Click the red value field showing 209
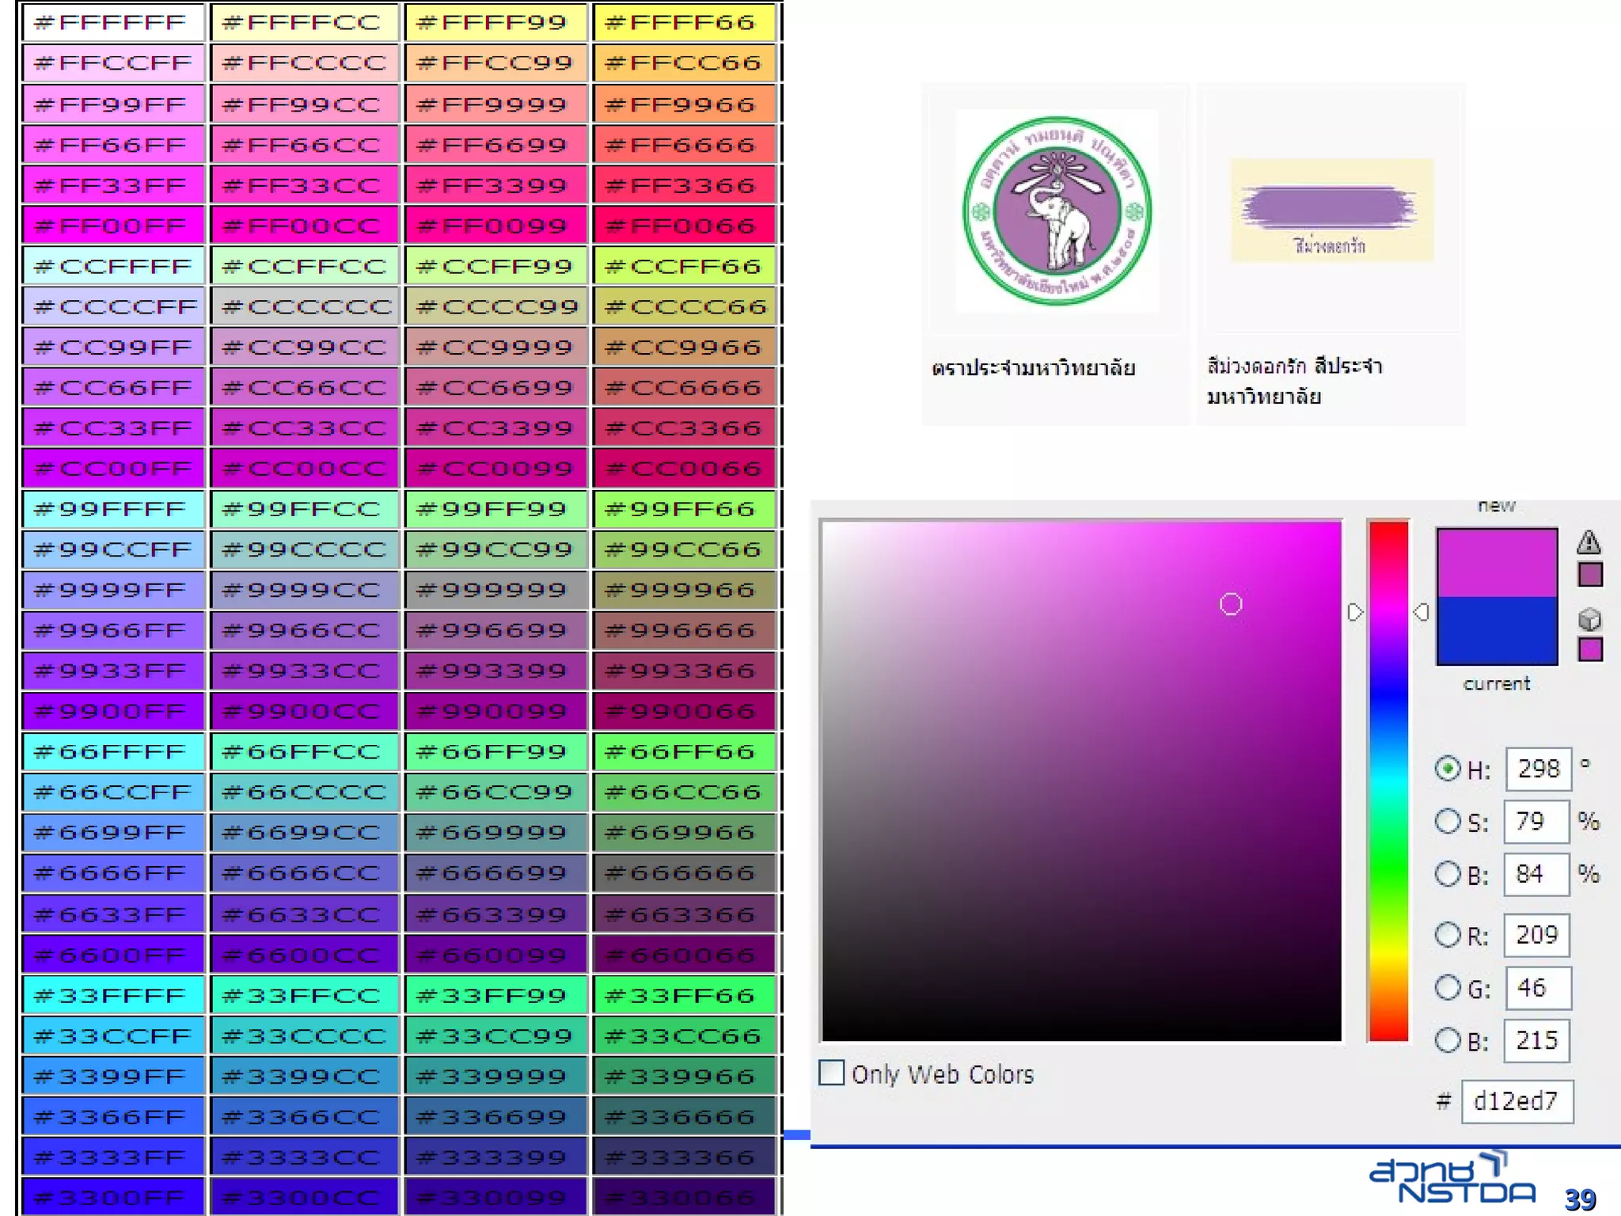 [1536, 935]
